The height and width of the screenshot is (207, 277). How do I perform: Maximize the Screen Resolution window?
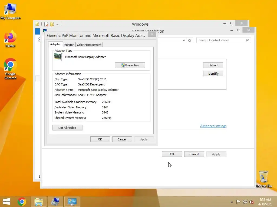[239, 30]
